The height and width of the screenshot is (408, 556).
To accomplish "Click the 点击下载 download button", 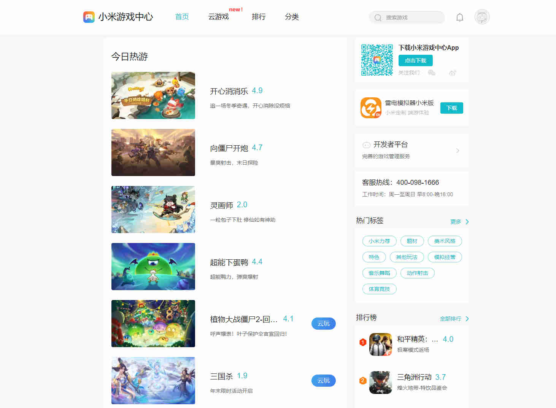I will pos(415,60).
